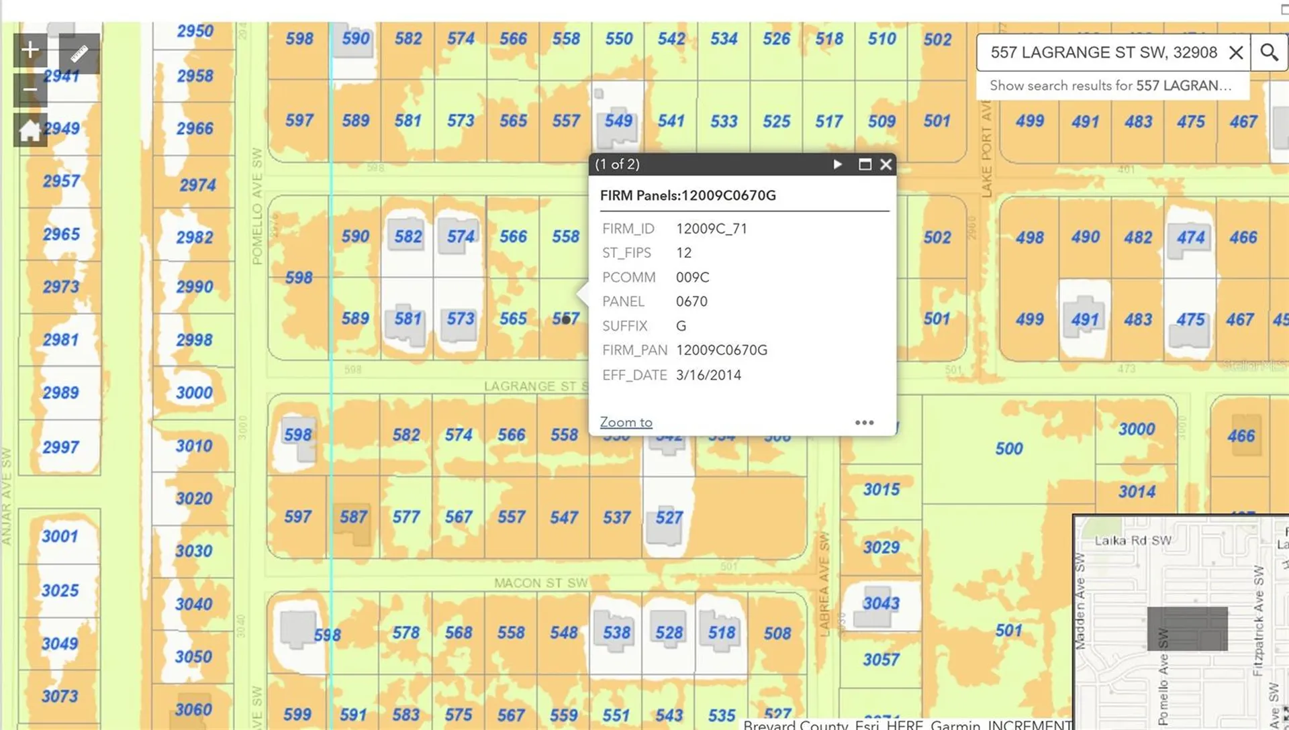The image size is (1289, 730).
Task: Go to default extent home button
Action: click(x=30, y=129)
